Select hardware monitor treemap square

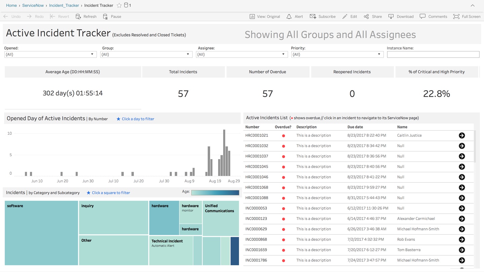pyautogui.click(x=191, y=212)
